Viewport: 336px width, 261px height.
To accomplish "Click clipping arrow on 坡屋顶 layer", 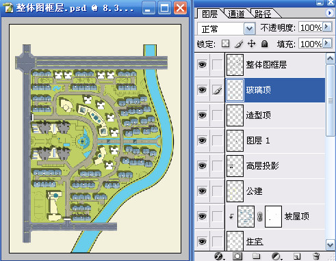I will (x=231, y=216).
